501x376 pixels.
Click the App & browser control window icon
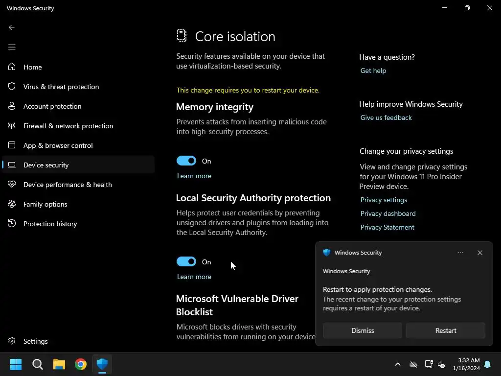click(12, 145)
